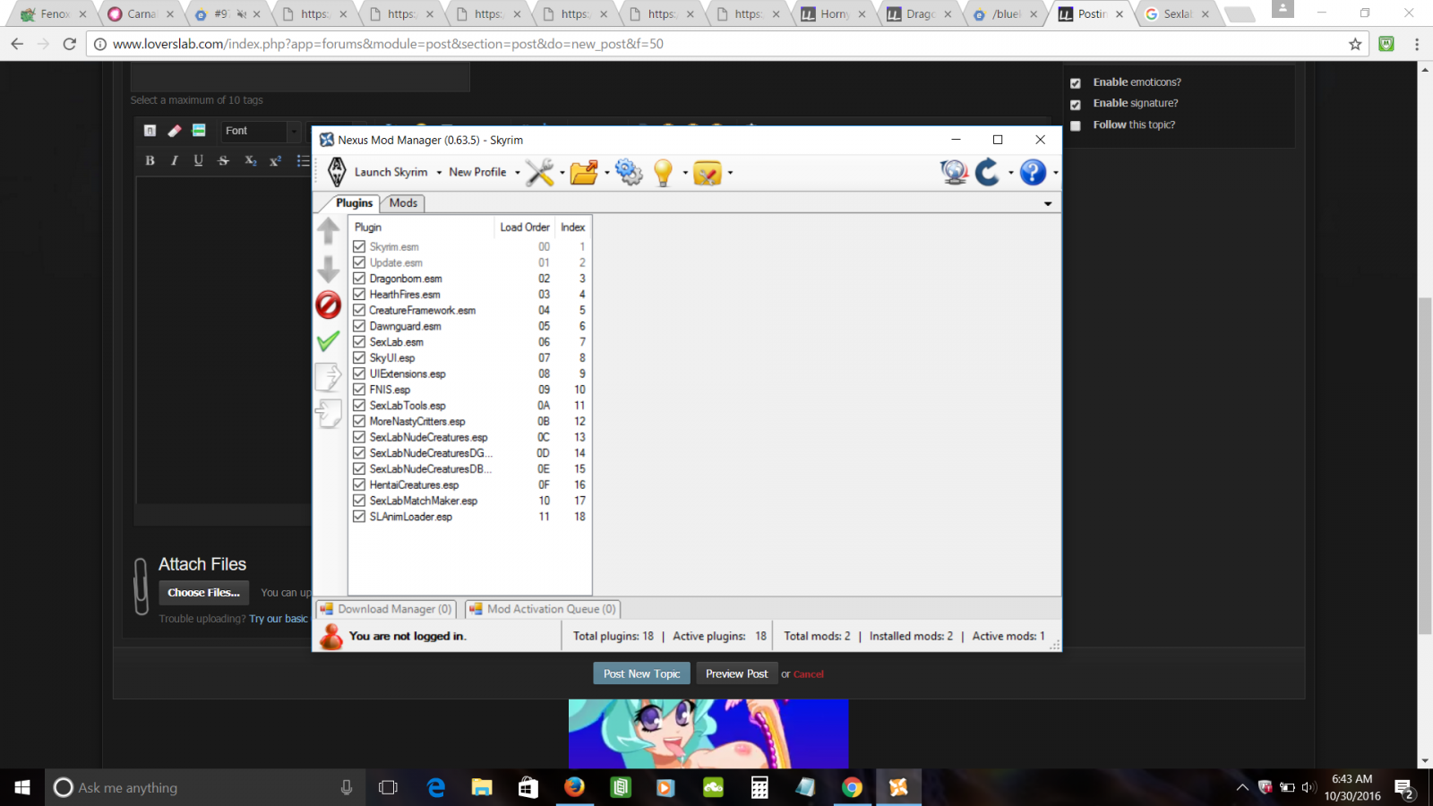Open the game folders icon
Image resolution: width=1433 pixels, height=806 pixels.
(x=584, y=172)
